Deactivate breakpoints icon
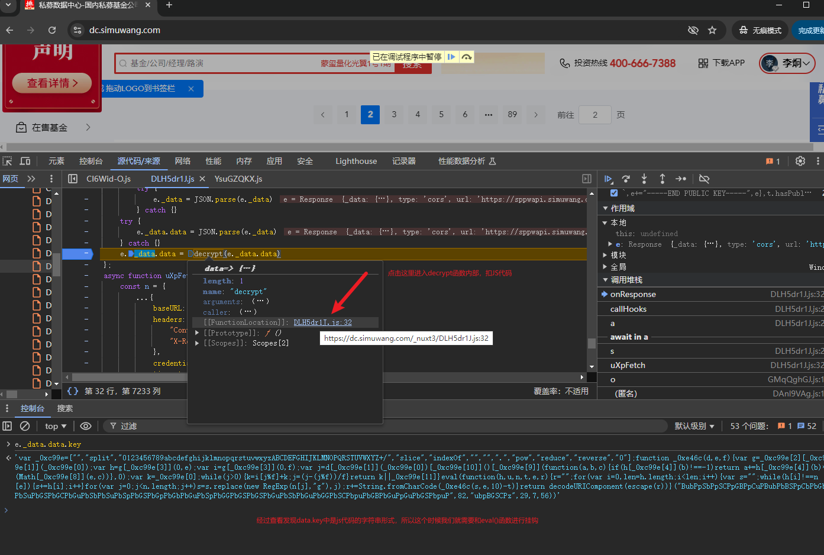824x555 pixels. coord(704,179)
